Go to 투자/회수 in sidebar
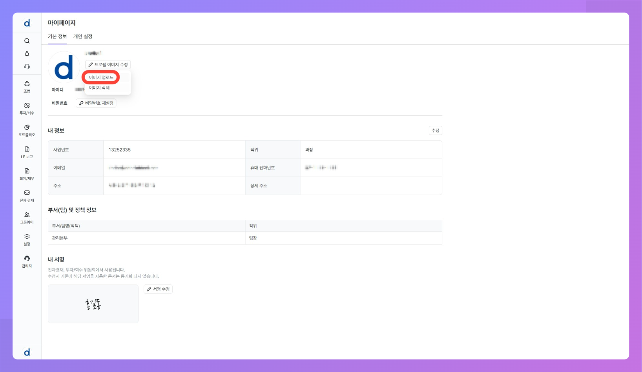642x372 pixels. point(27,108)
